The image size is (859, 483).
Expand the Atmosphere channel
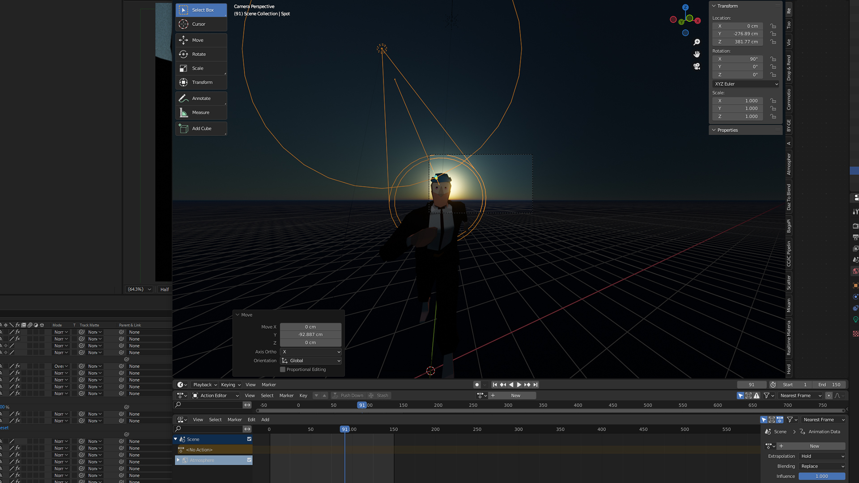point(178,460)
